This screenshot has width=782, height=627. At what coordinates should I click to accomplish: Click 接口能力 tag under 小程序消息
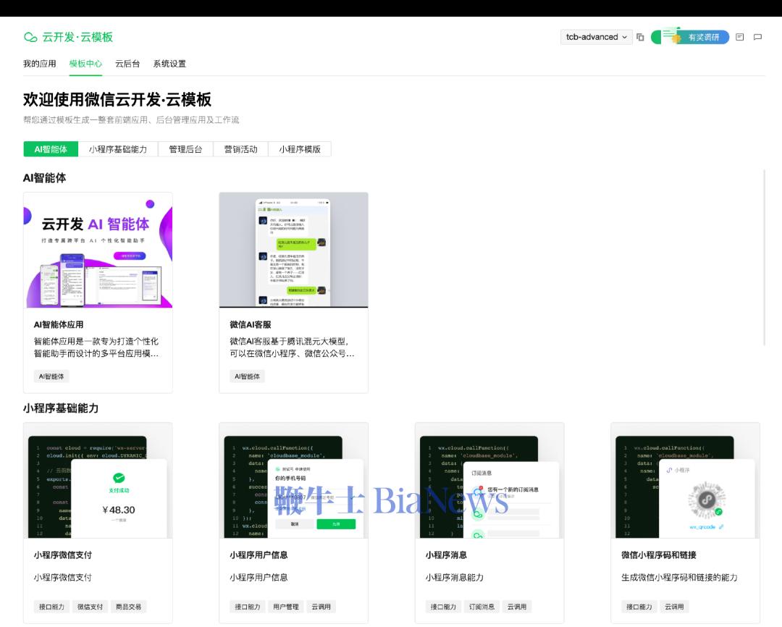[443, 607]
